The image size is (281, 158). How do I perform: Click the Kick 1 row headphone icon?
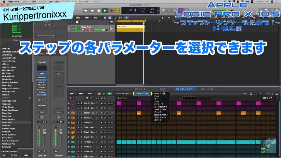(x=73, y=104)
